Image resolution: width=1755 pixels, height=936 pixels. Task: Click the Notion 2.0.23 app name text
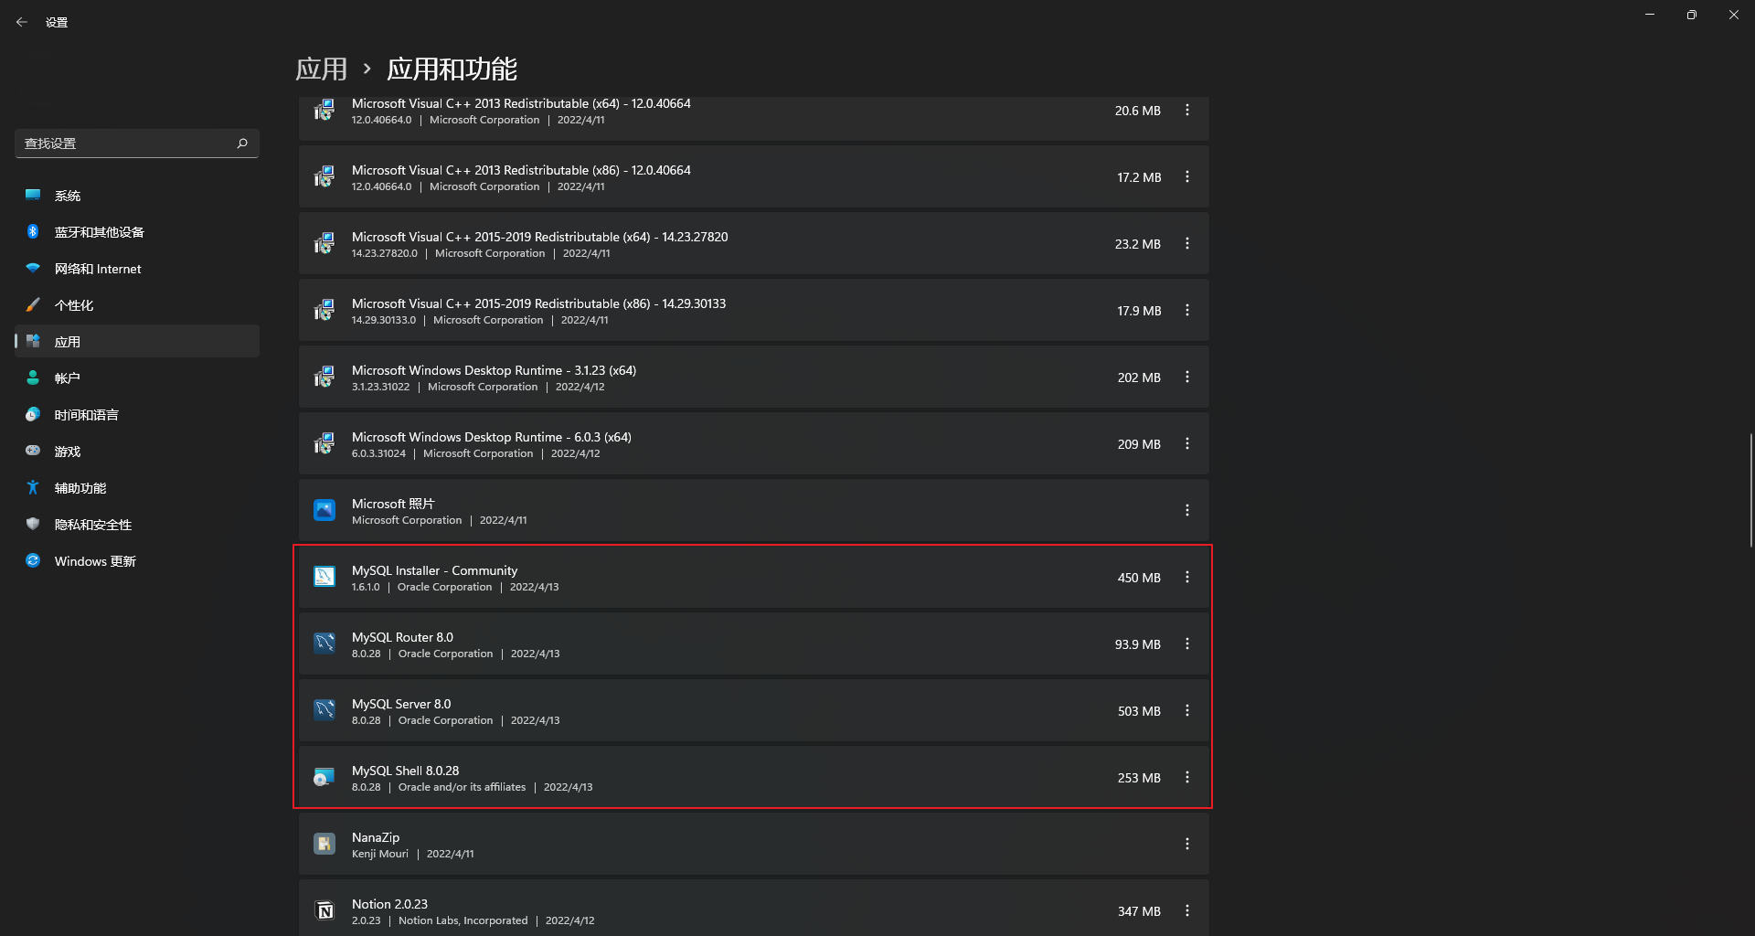coord(389,904)
